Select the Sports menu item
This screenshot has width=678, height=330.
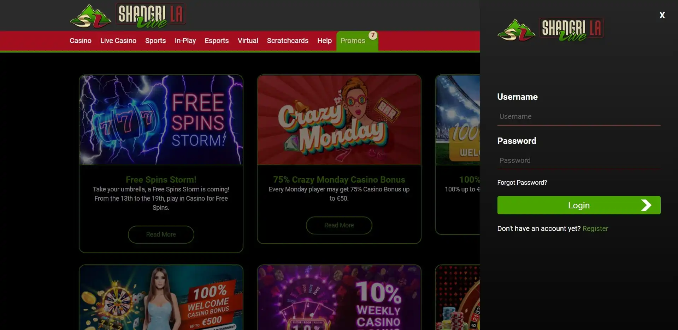[155, 41]
